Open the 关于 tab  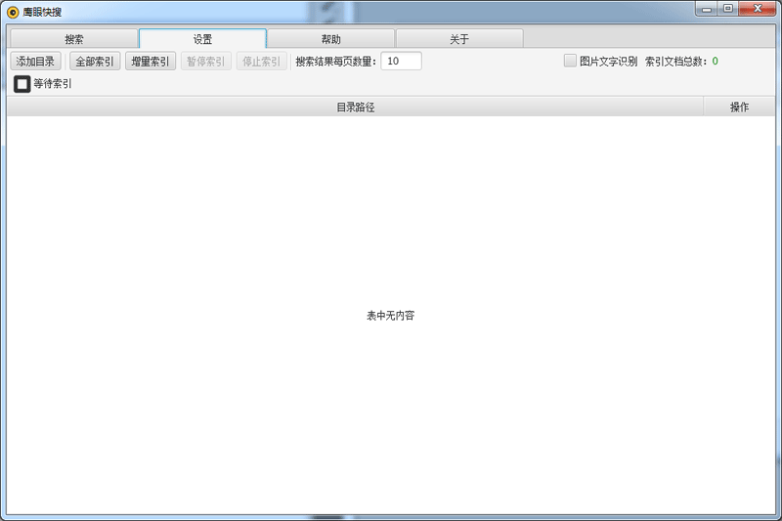tap(459, 39)
